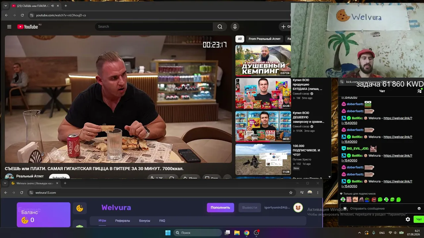The image size is (424, 238).
Task: Open the 'Реальный Атлет' channel name
Action: coord(30,176)
